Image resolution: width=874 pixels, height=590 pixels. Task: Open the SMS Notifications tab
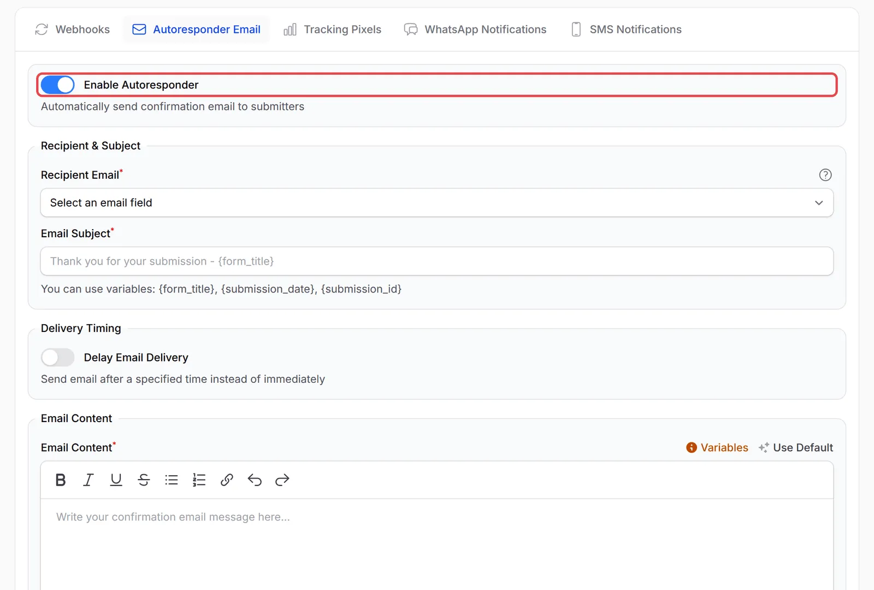pyautogui.click(x=626, y=30)
